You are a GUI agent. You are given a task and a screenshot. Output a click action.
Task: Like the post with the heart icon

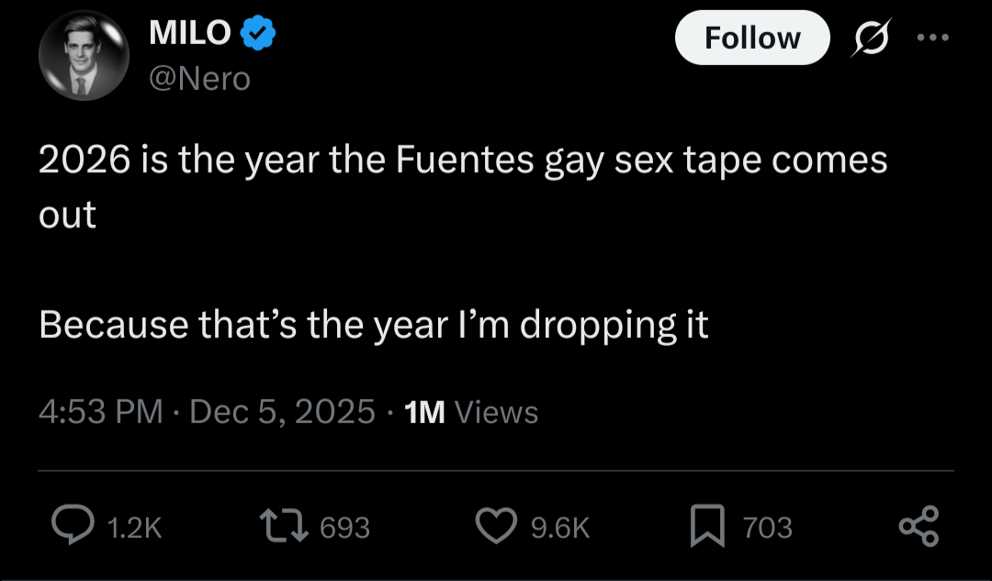point(497,526)
